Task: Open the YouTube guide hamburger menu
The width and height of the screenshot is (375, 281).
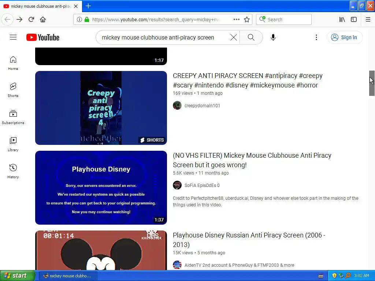Action: 13,37
